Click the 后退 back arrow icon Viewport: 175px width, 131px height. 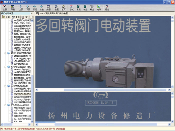coord(34,7)
